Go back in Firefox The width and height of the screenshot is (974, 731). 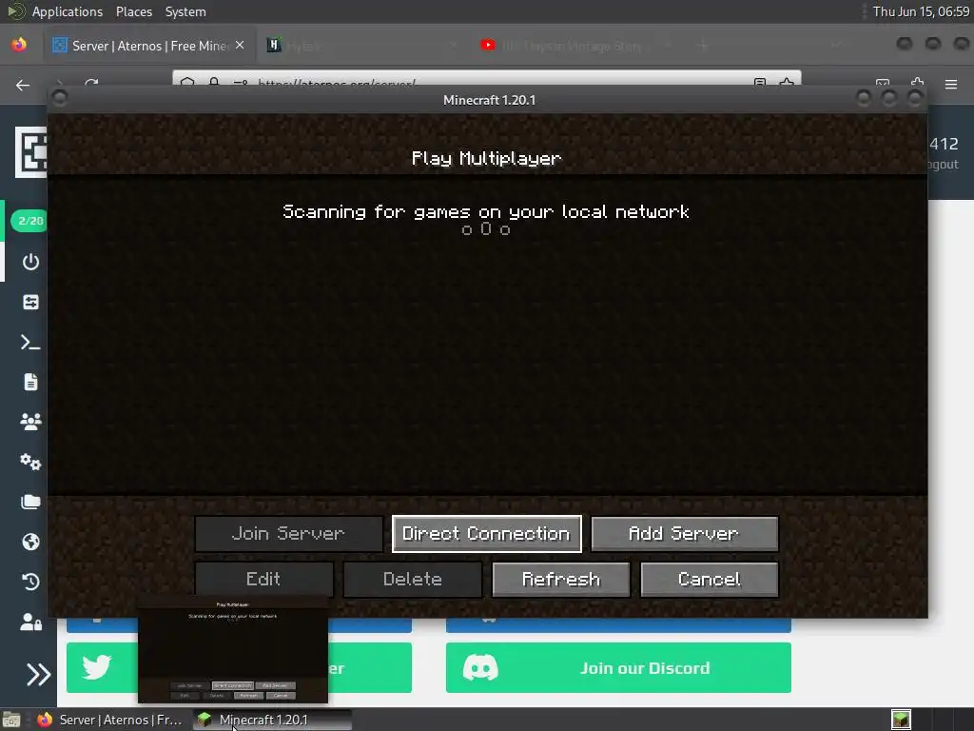(23, 85)
